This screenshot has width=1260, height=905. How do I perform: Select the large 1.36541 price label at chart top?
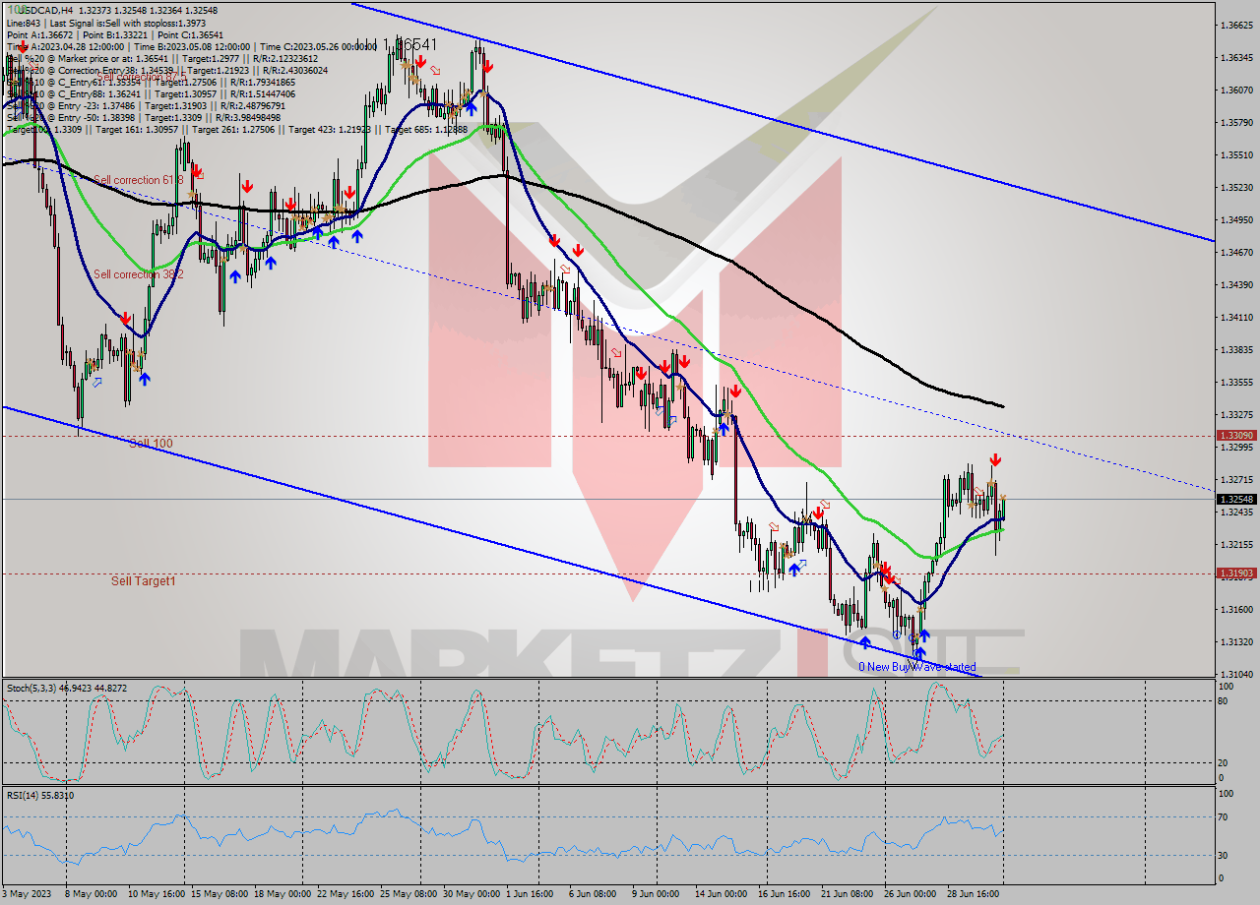[x=399, y=45]
